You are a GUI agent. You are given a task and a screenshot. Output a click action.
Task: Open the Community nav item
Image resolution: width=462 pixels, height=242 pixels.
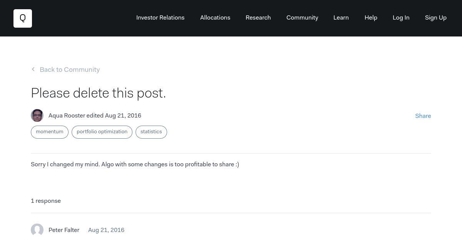(302, 18)
